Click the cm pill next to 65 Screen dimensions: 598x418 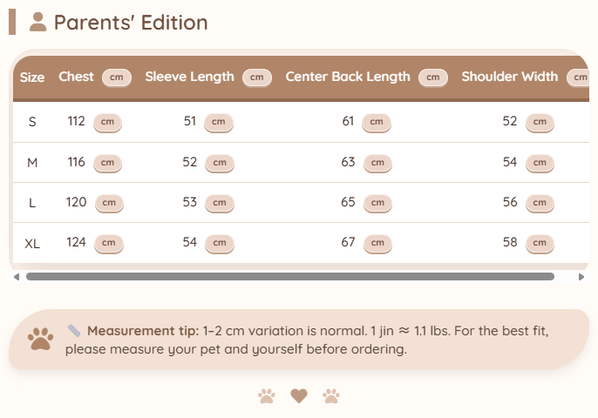click(x=377, y=203)
